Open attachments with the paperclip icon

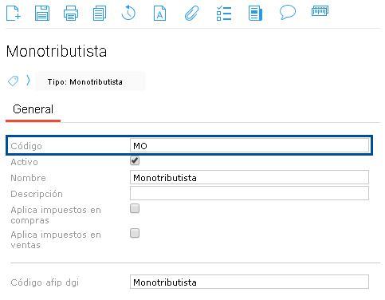click(191, 13)
